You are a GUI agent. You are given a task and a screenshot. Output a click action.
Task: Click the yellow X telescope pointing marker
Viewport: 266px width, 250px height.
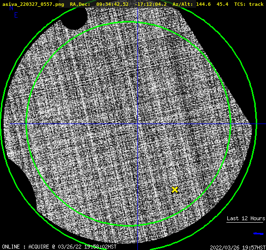pos(175,190)
